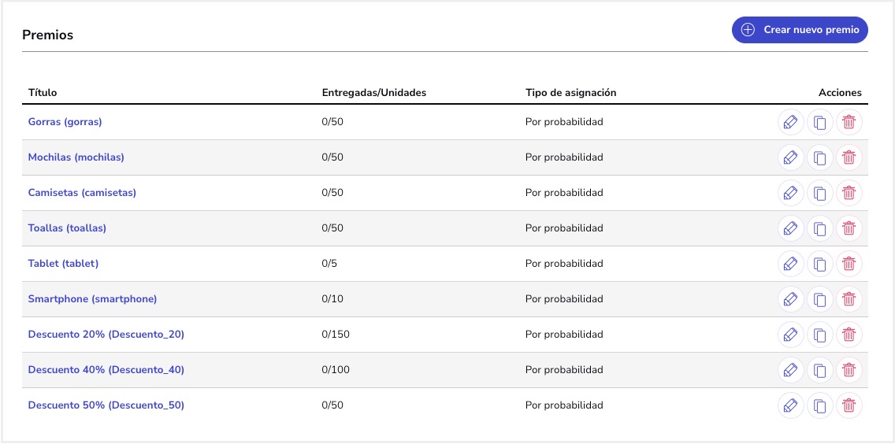Screen dimensions: 895x444
Task: Edit the Gorras prize with pencil icon
Action: pyautogui.click(x=790, y=122)
